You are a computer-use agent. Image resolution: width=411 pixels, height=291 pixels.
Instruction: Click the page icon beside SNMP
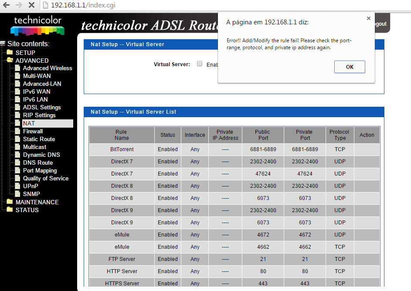[x=17, y=194]
